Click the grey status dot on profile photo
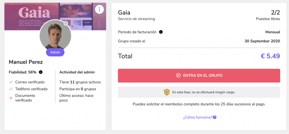This screenshot has width=289, height=134. pos(66,23)
